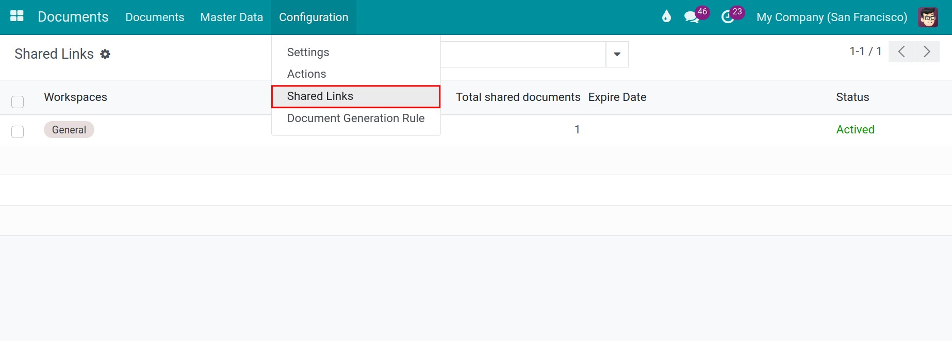Click the user avatar in the top right
Image resolution: width=952 pixels, height=341 pixels.
coord(928,17)
